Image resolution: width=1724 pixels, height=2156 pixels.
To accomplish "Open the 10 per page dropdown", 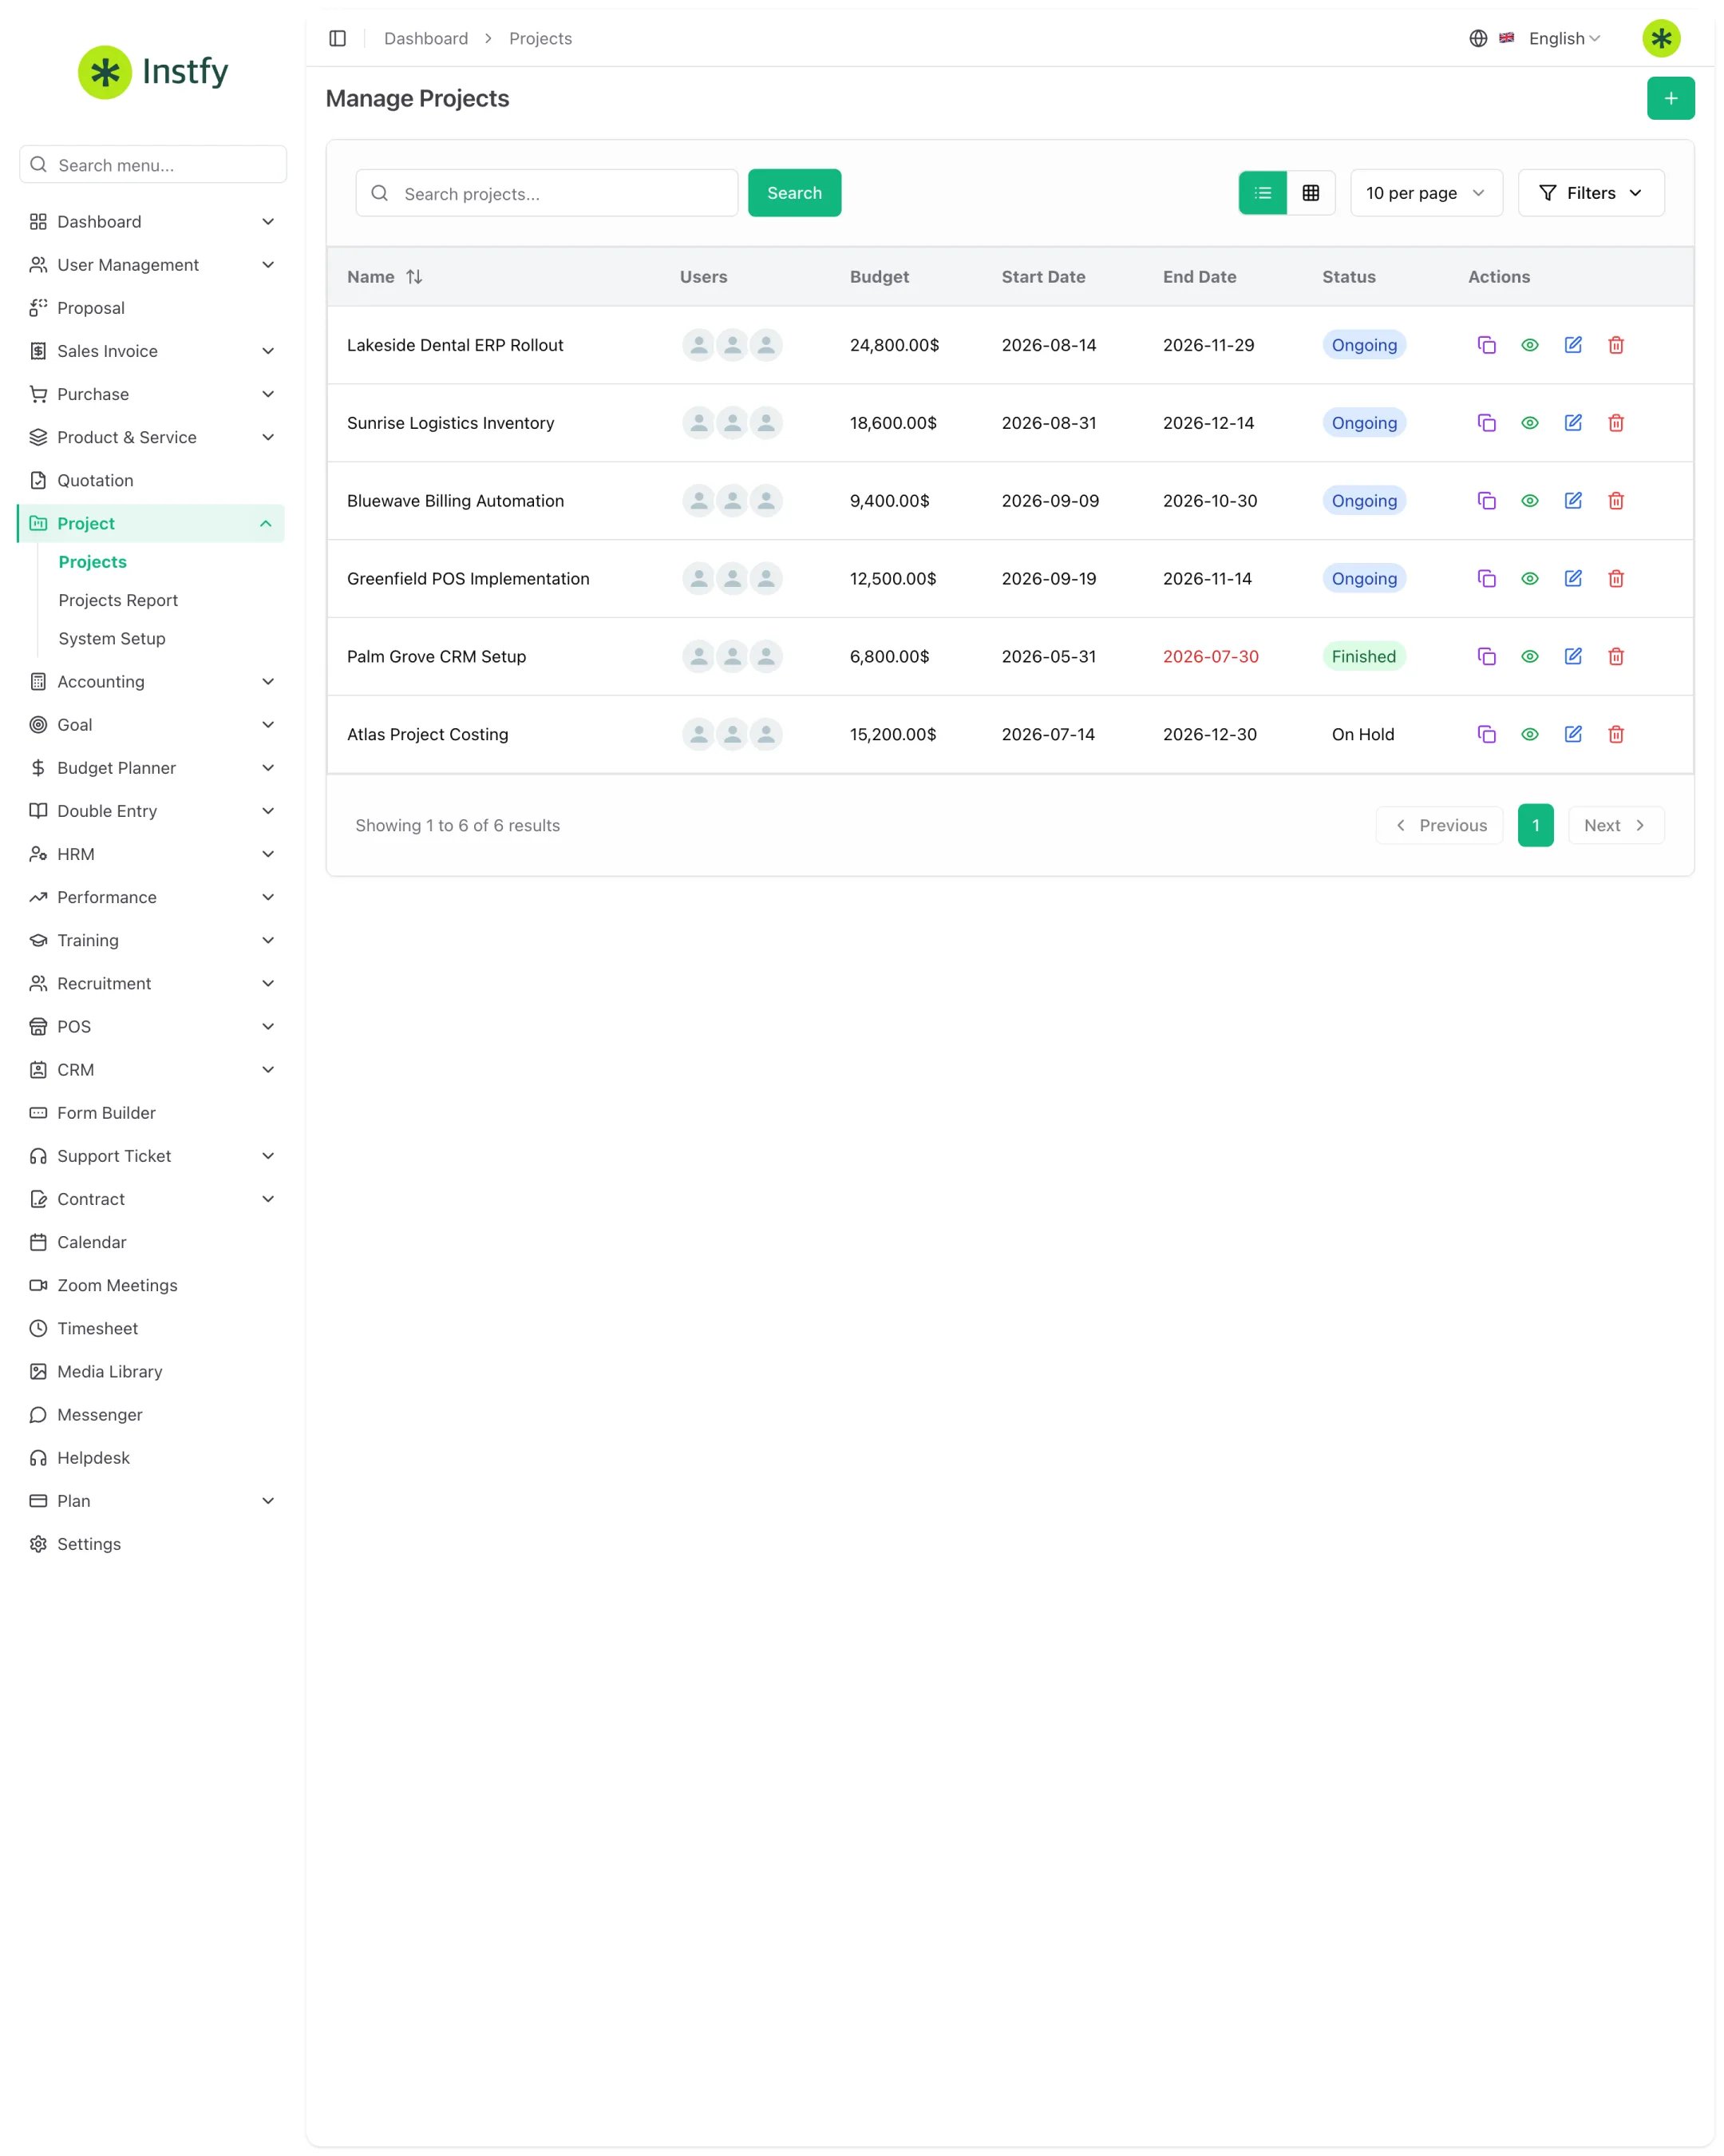I will pos(1425,193).
